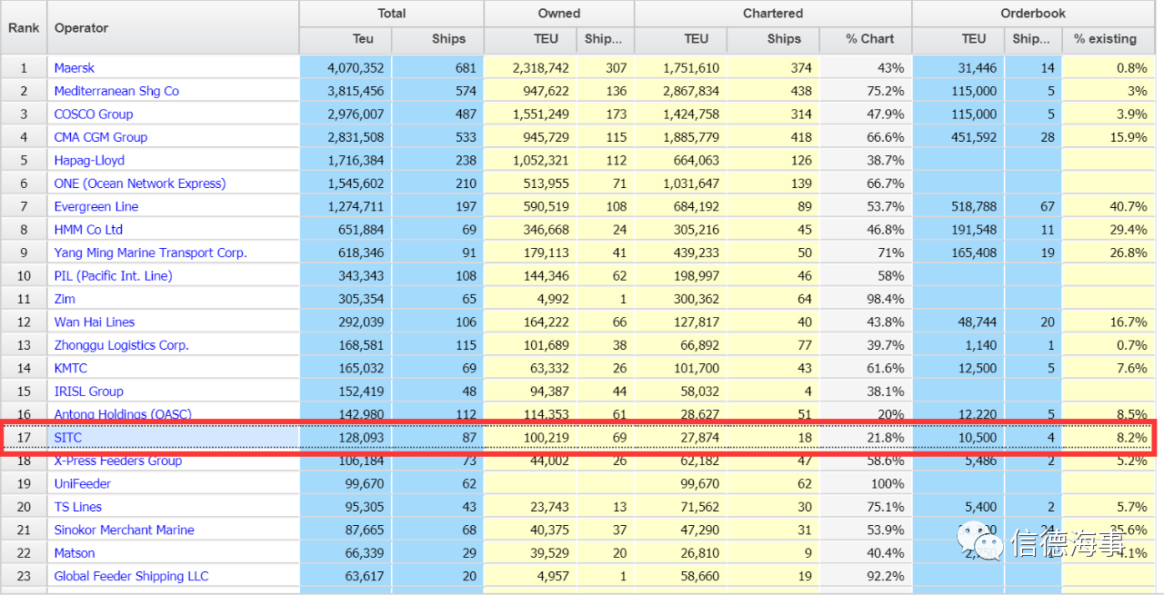Open the Antong Holdings operator link
Viewport: 1164px width, 595px height.
[x=123, y=414]
